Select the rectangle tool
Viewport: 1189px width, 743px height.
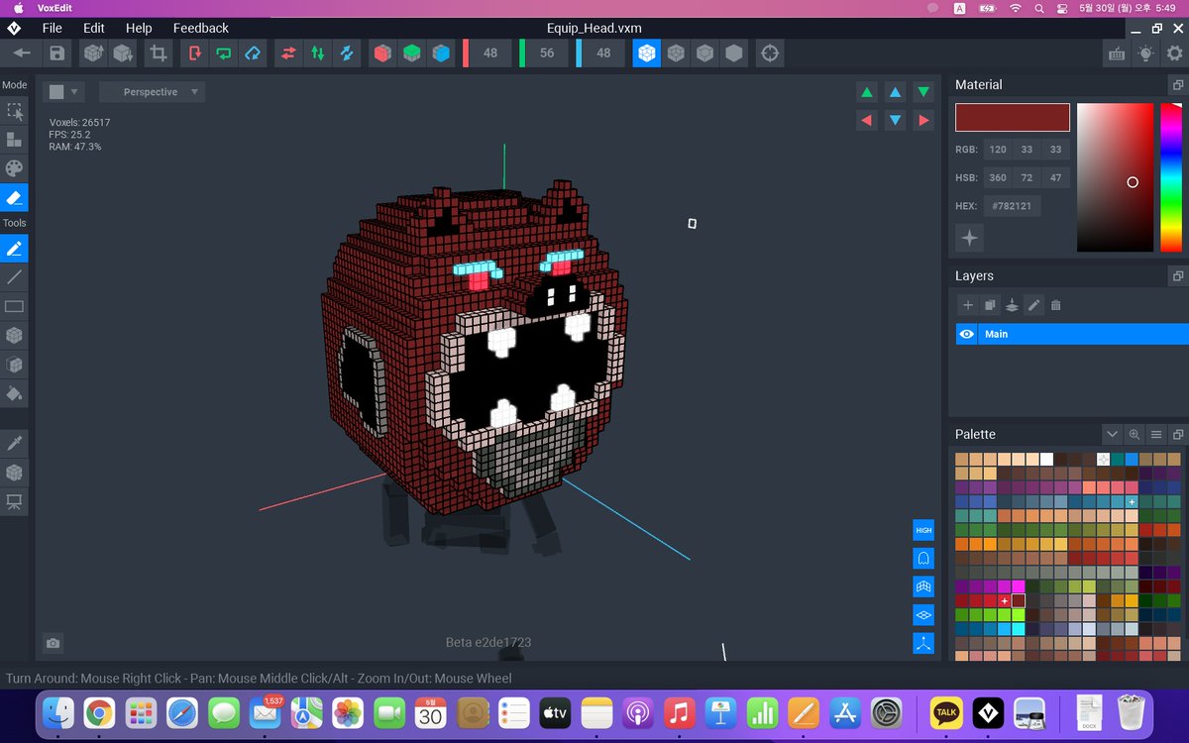click(x=14, y=306)
